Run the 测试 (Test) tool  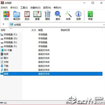coord(27,15)
